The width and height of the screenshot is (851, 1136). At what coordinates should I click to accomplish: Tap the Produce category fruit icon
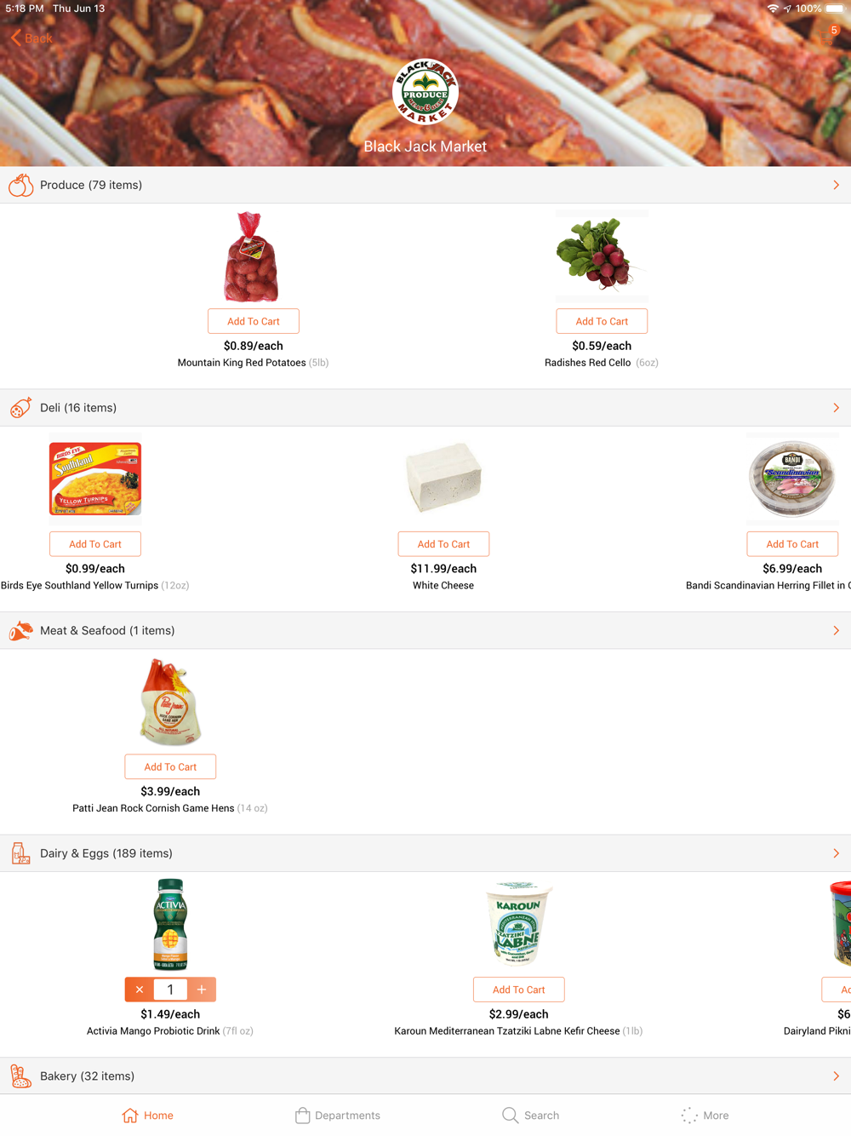coord(20,185)
